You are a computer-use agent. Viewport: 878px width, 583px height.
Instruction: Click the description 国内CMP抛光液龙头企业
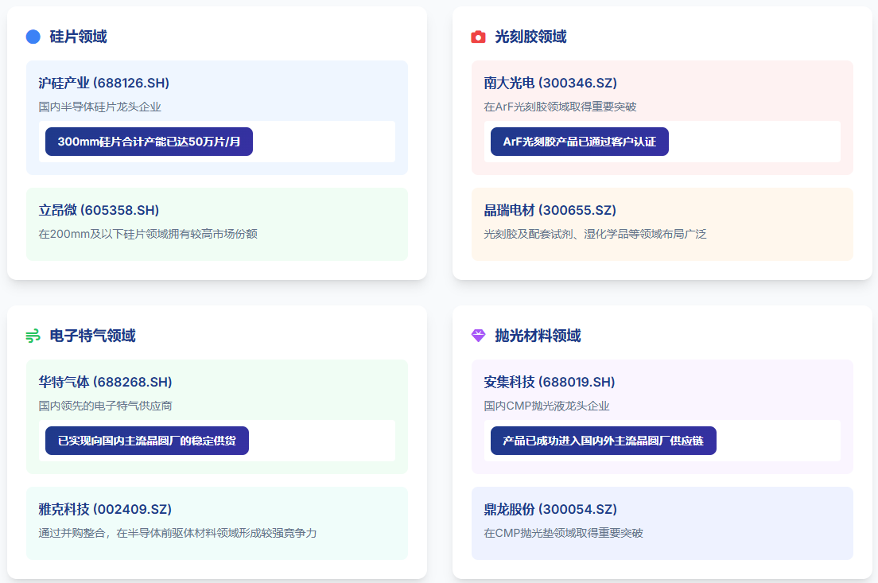point(546,406)
